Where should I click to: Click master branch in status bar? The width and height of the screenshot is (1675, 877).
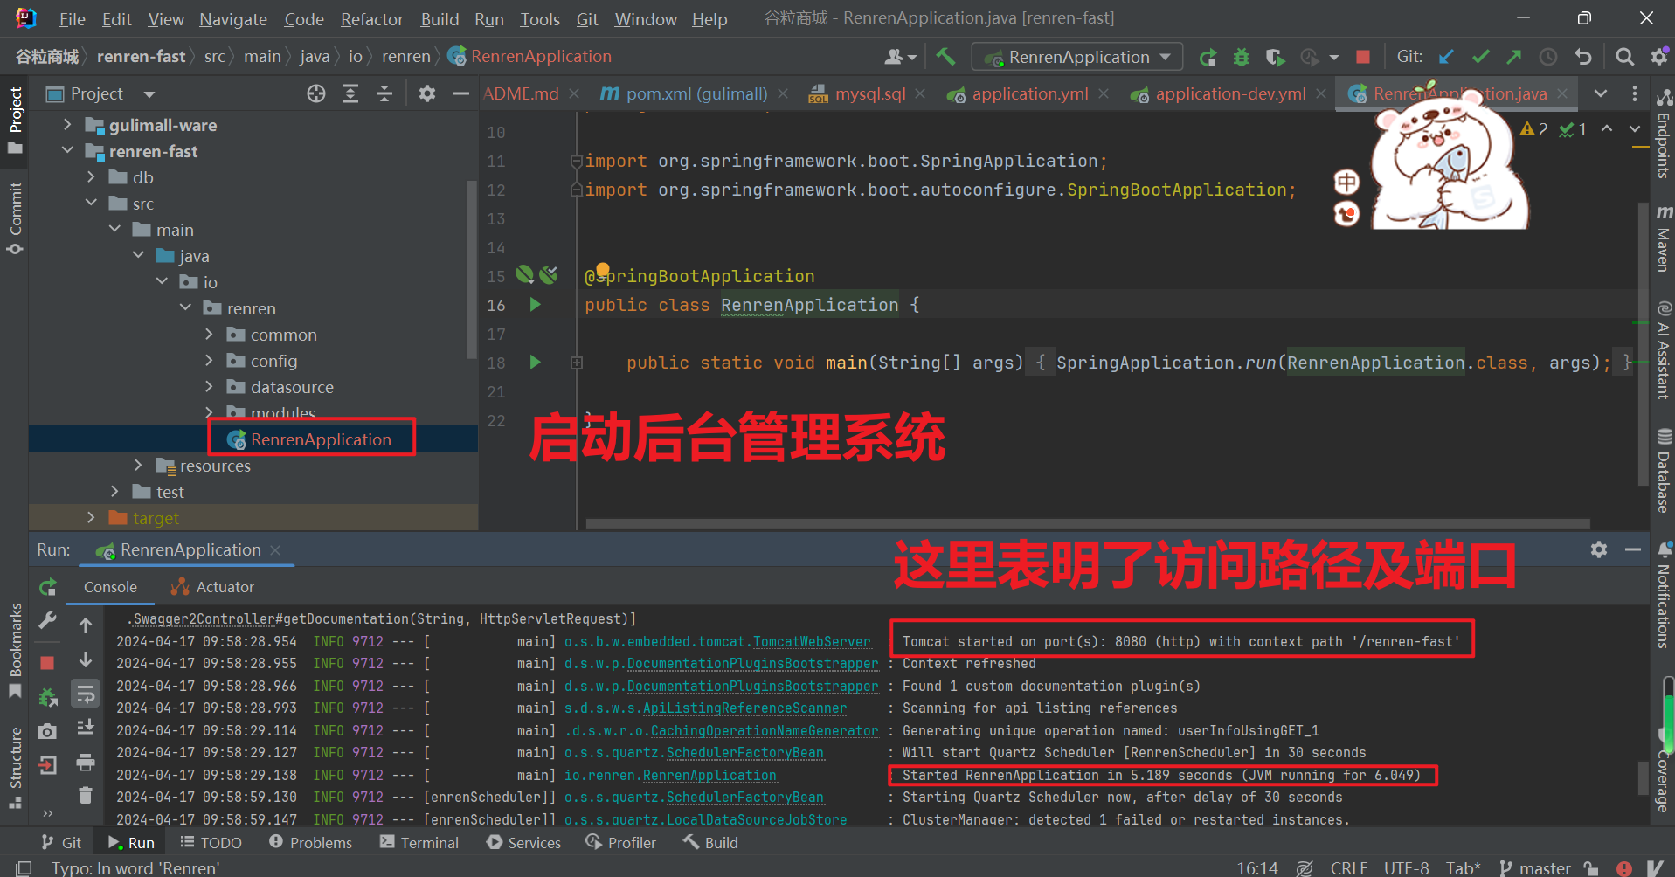click(1535, 867)
